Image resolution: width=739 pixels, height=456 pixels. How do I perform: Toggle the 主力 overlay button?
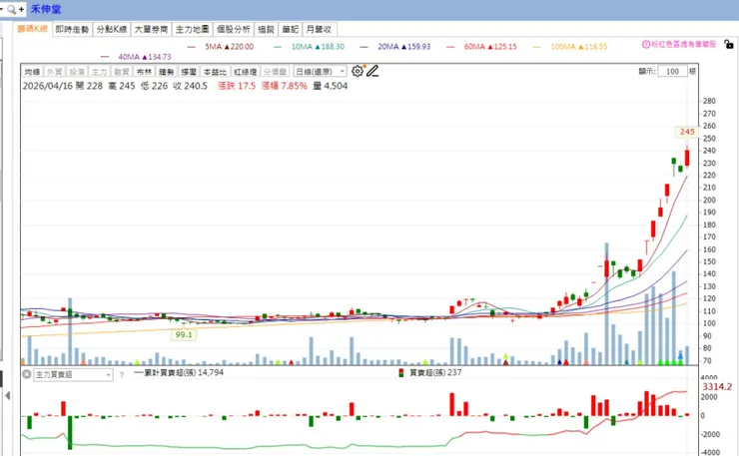[99, 72]
